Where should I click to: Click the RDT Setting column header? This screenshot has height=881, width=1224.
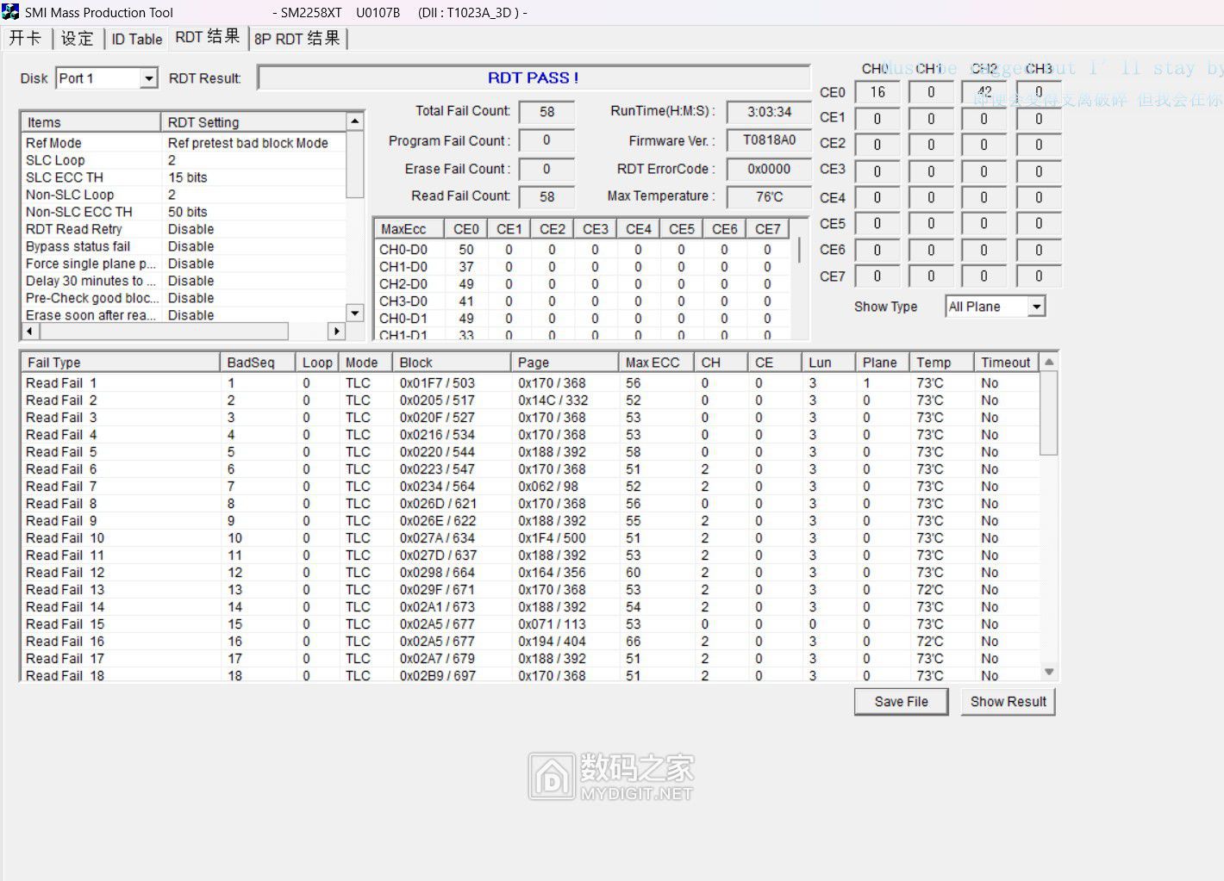(253, 122)
